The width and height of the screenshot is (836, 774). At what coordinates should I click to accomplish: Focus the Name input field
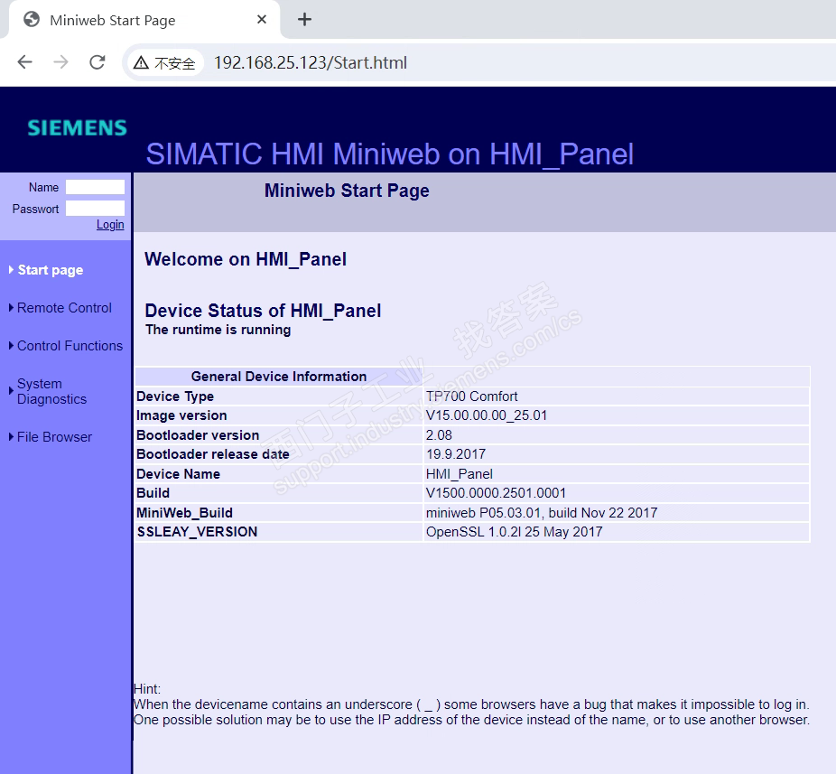[x=95, y=187]
